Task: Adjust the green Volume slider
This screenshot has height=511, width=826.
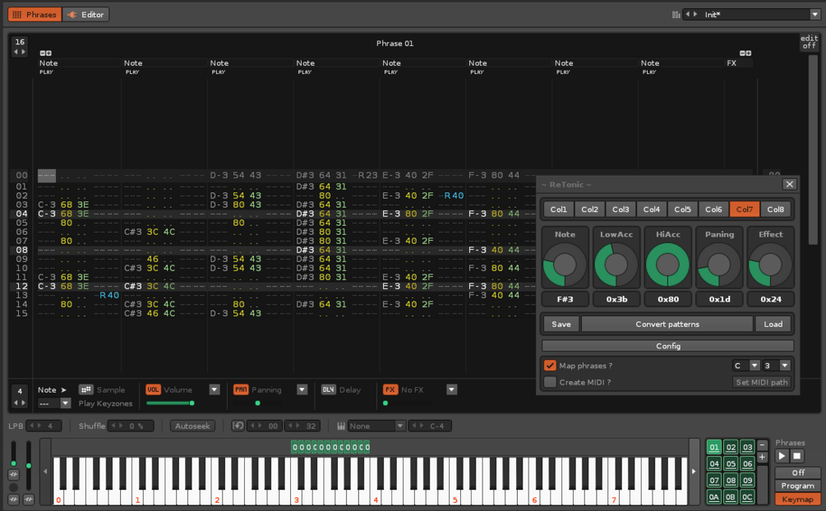Action: [170, 403]
